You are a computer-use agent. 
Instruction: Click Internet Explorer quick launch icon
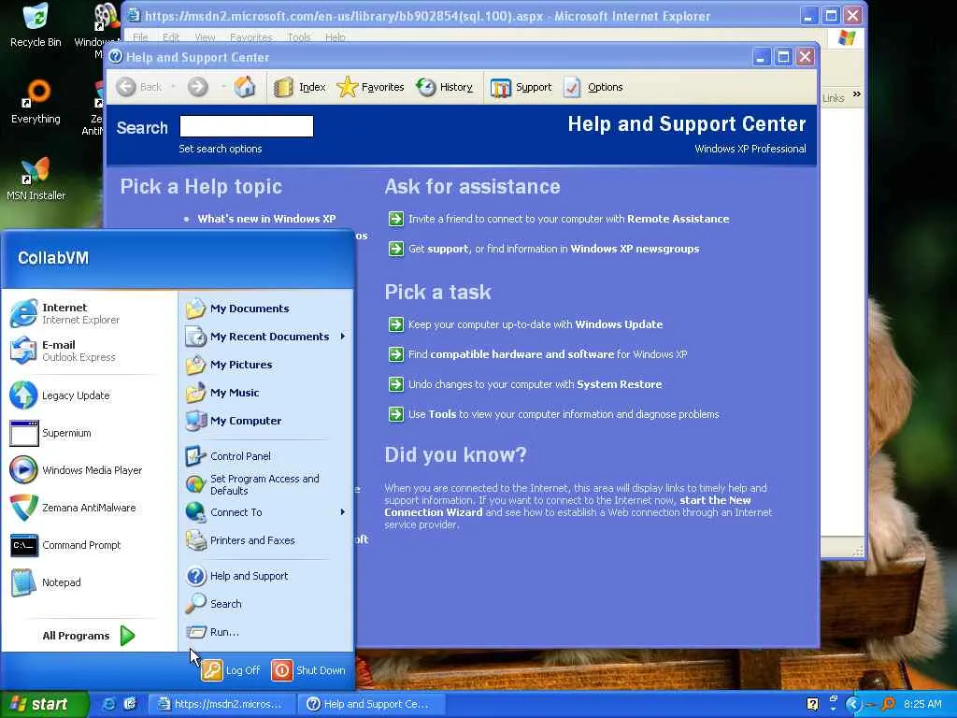(108, 704)
